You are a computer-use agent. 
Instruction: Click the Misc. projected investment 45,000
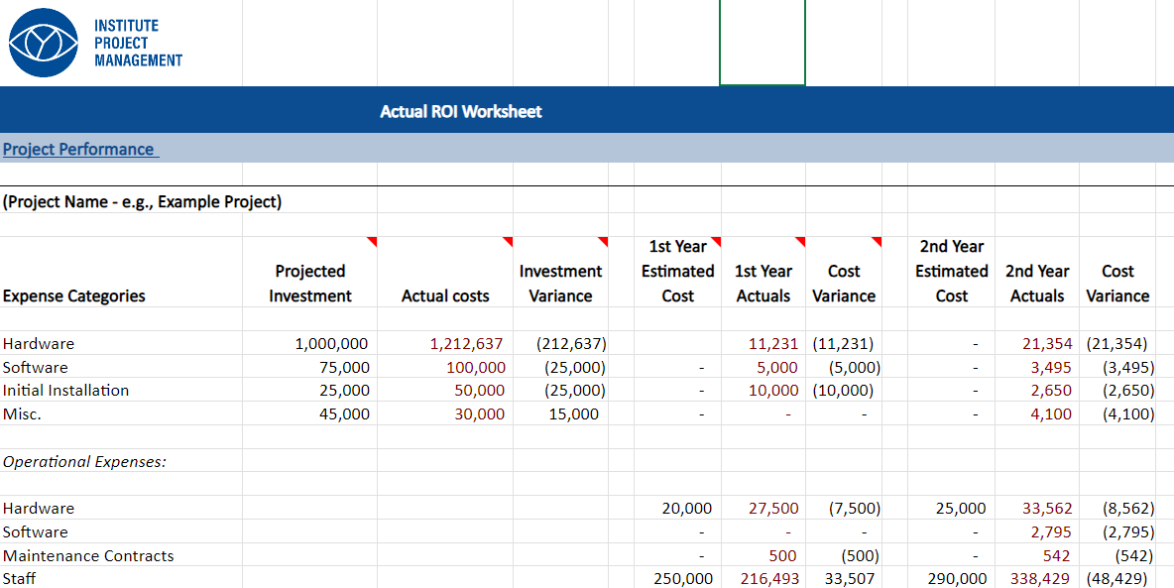343,414
